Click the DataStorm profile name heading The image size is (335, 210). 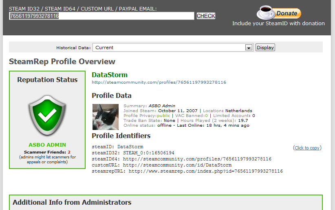click(110, 75)
